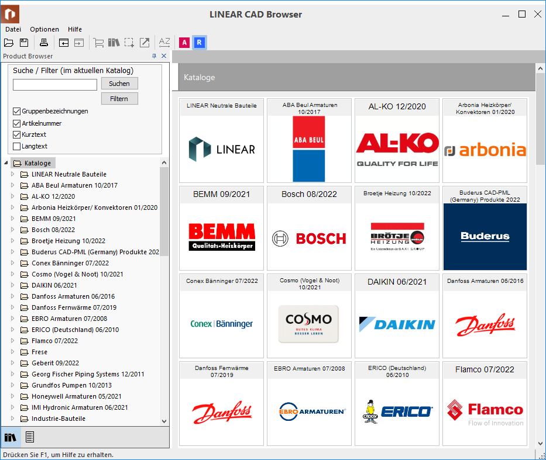Open the Datei menu
The height and width of the screenshot is (460, 546).
pyautogui.click(x=13, y=29)
